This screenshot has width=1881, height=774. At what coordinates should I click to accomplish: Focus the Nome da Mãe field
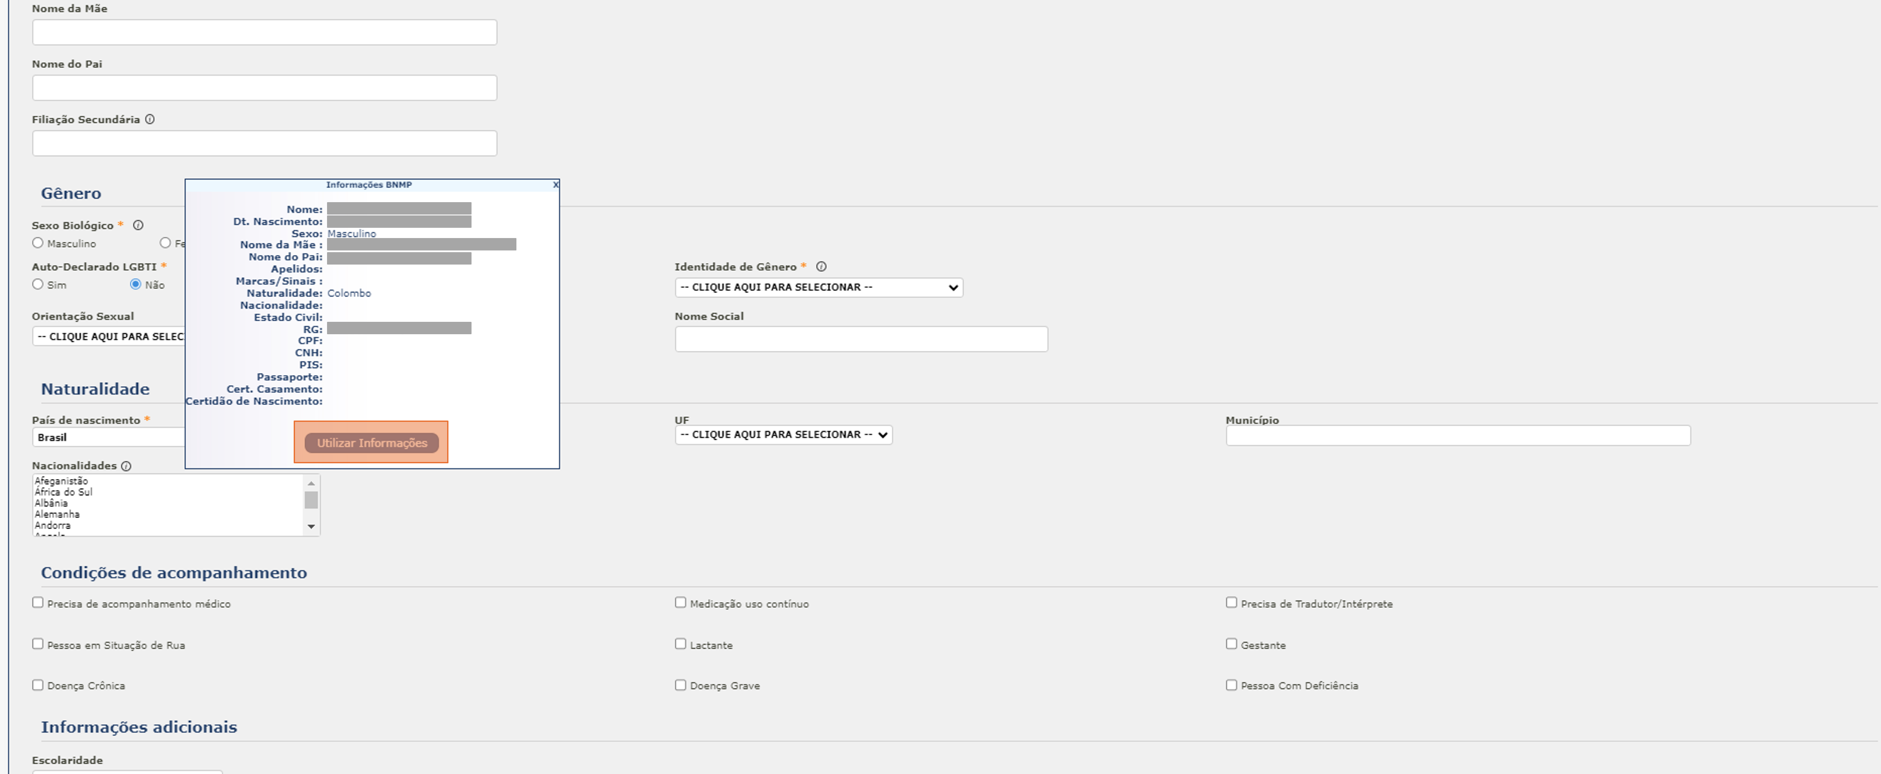264,32
